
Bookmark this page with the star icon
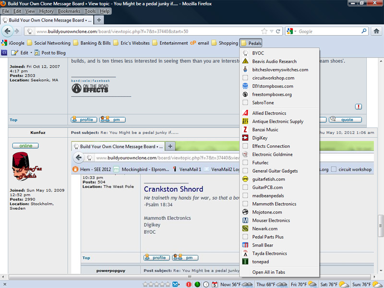coord(264,31)
